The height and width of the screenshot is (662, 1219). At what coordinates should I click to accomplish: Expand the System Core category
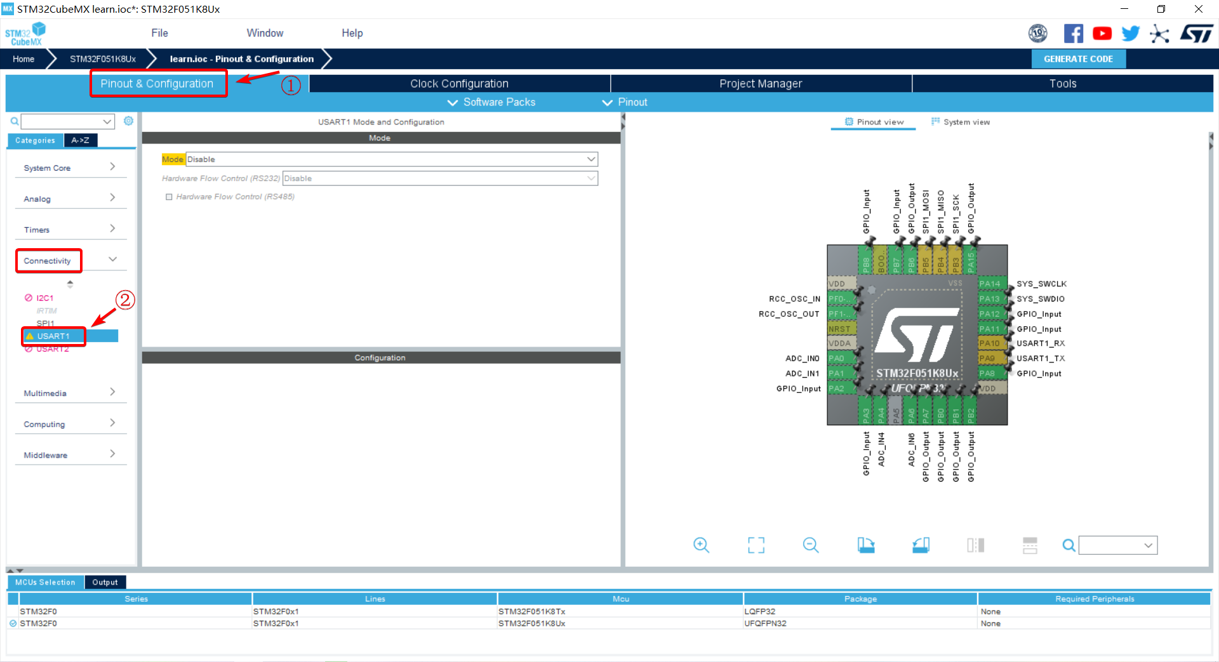click(x=70, y=168)
